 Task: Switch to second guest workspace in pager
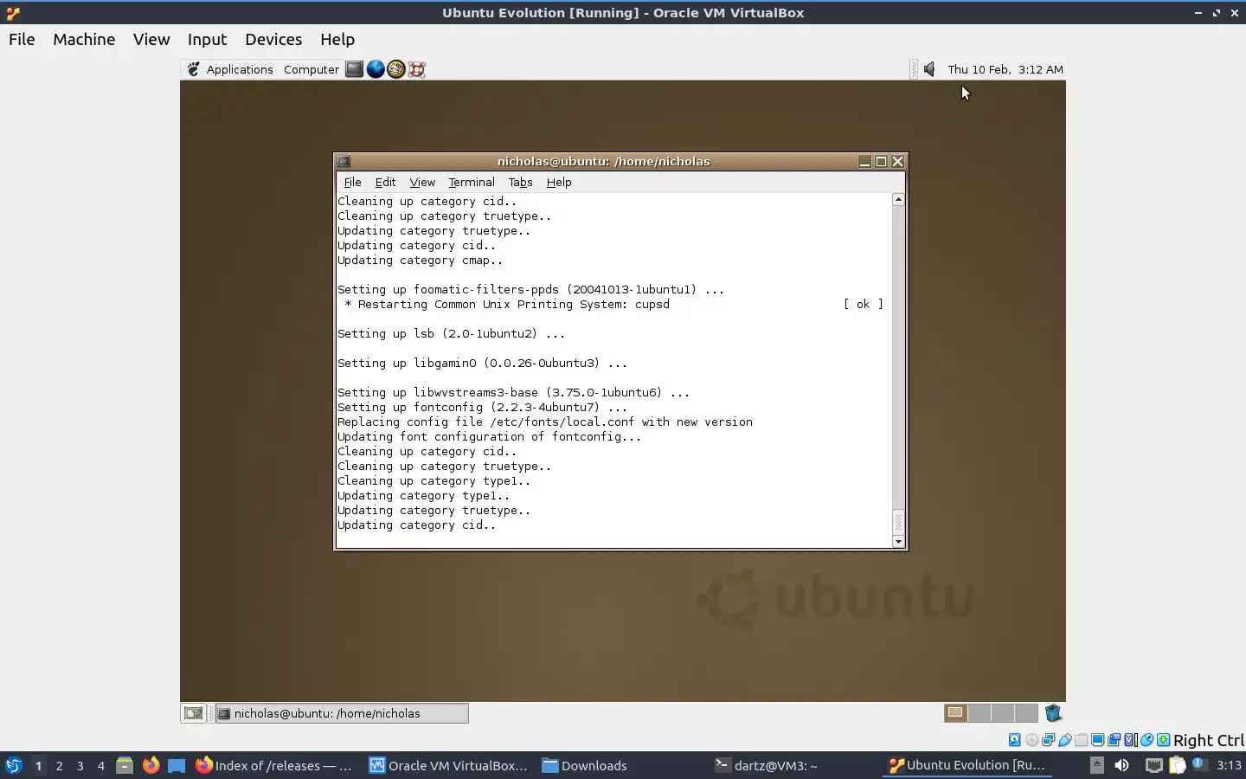tap(979, 713)
